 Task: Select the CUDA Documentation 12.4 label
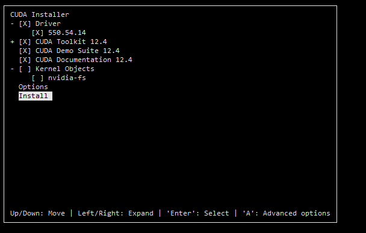(84, 60)
